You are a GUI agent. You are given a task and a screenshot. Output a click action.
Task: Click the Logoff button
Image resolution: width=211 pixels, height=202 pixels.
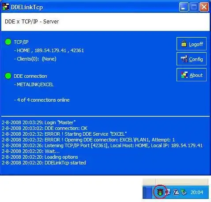pos(192,44)
